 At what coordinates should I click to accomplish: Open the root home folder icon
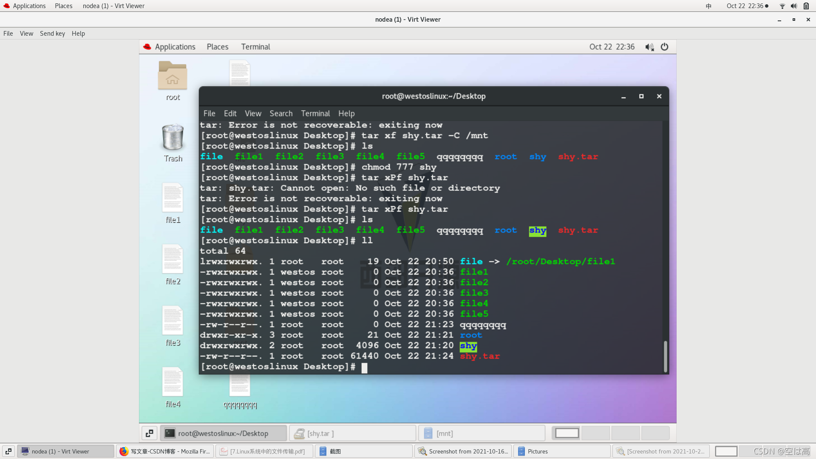[x=173, y=76]
